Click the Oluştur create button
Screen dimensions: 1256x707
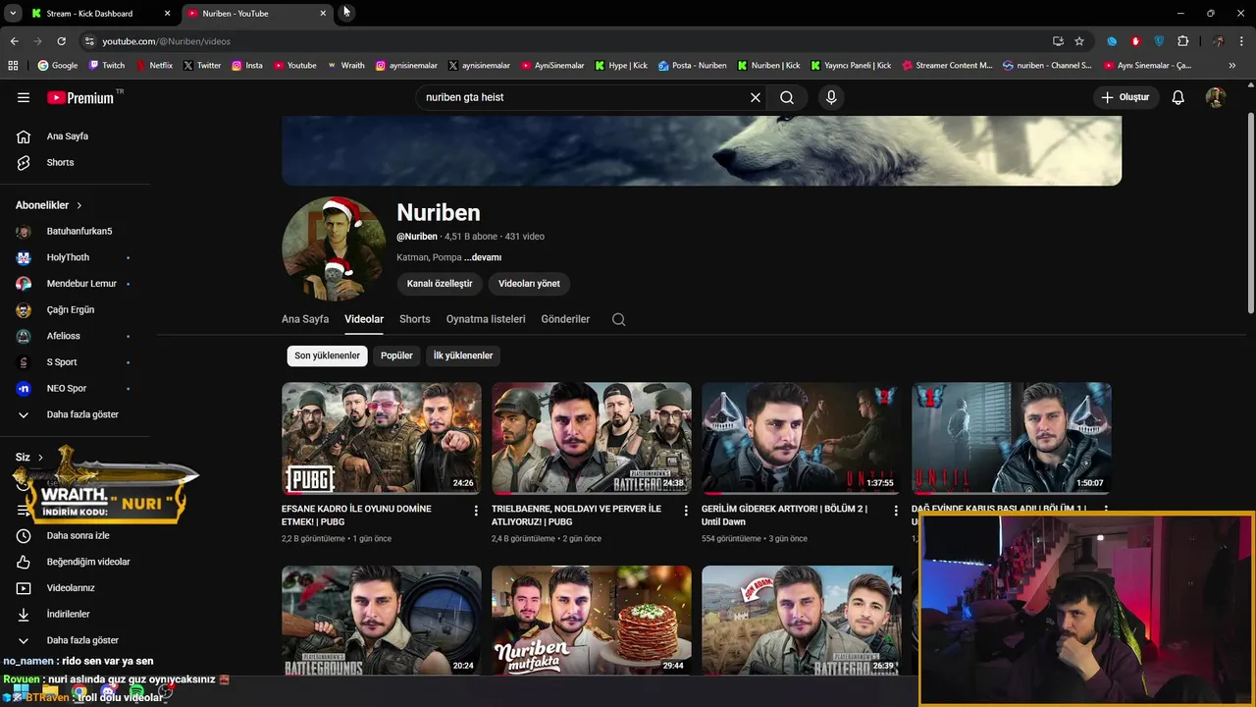(x=1125, y=97)
